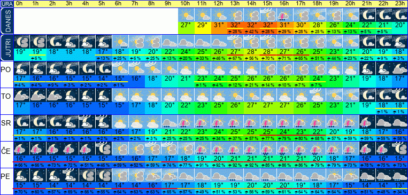
Task: Select the SR 21h night thunderstorm icon
Action: 367,122
